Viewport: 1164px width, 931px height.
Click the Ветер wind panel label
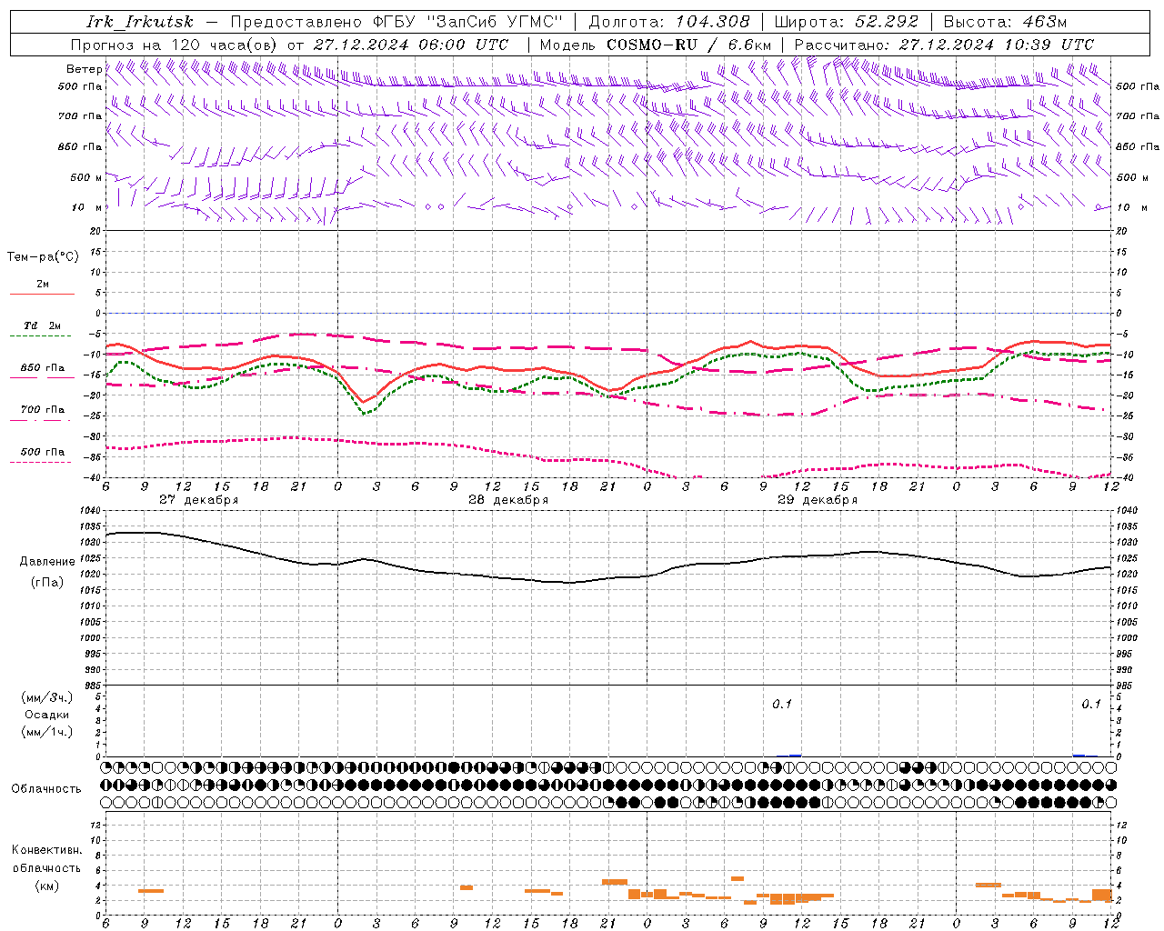pos(84,69)
